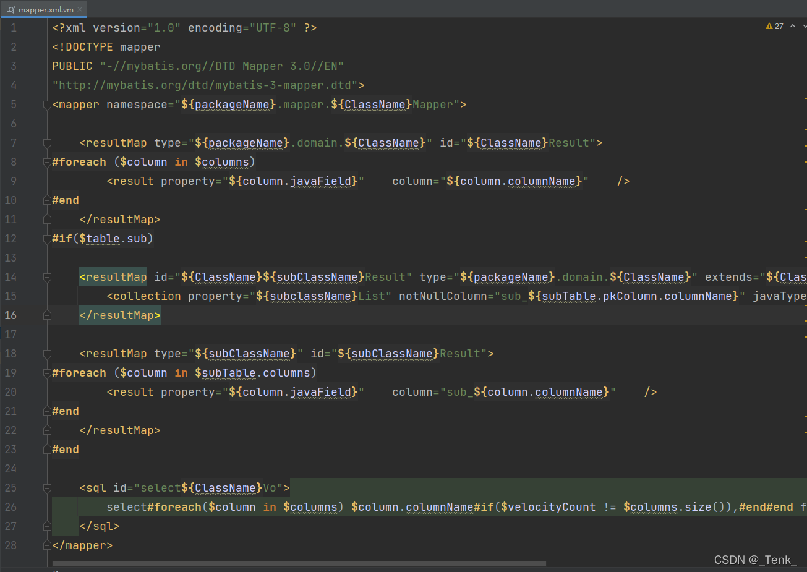807x572 pixels.
Task: Collapse the fold marker on line 16
Action: point(47,315)
